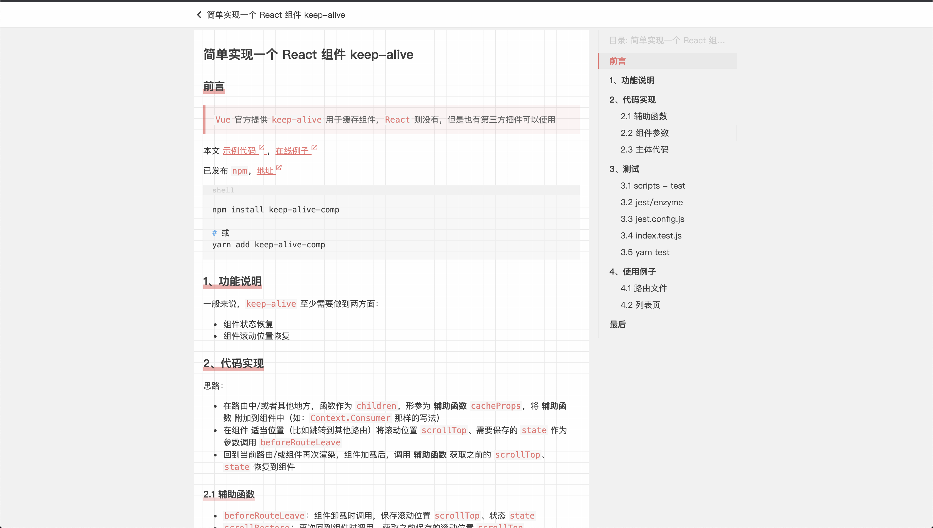
Task: Select 3、测试 outline entry
Action: (624, 169)
